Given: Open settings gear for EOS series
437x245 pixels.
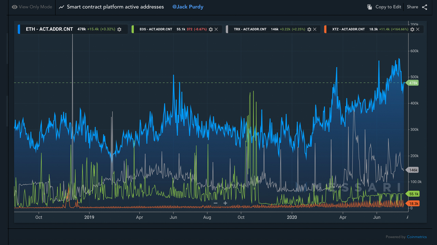Looking at the screenshot, I should (x=211, y=29).
